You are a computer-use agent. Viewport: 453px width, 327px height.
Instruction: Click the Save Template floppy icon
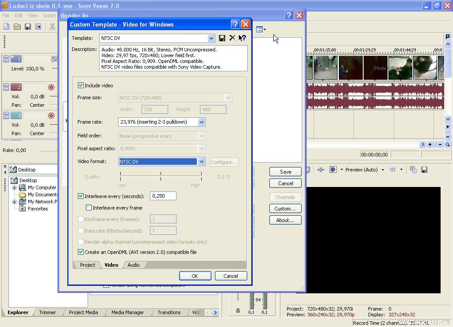(222, 38)
